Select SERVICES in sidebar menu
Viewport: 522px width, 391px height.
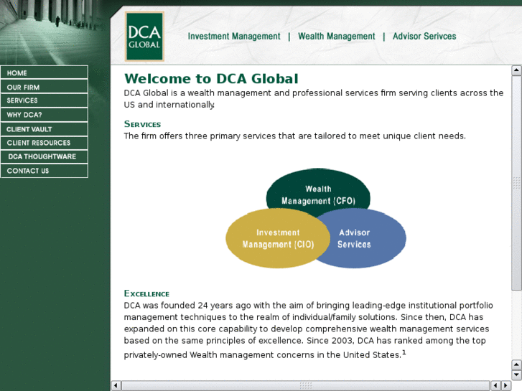click(45, 100)
